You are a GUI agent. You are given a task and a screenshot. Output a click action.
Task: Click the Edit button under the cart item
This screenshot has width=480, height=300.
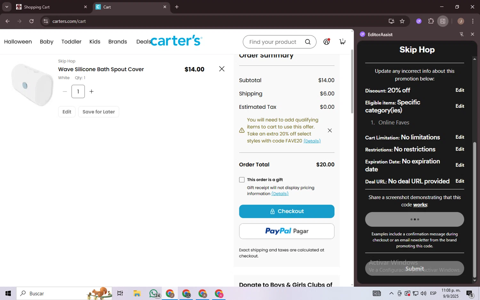tap(67, 112)
